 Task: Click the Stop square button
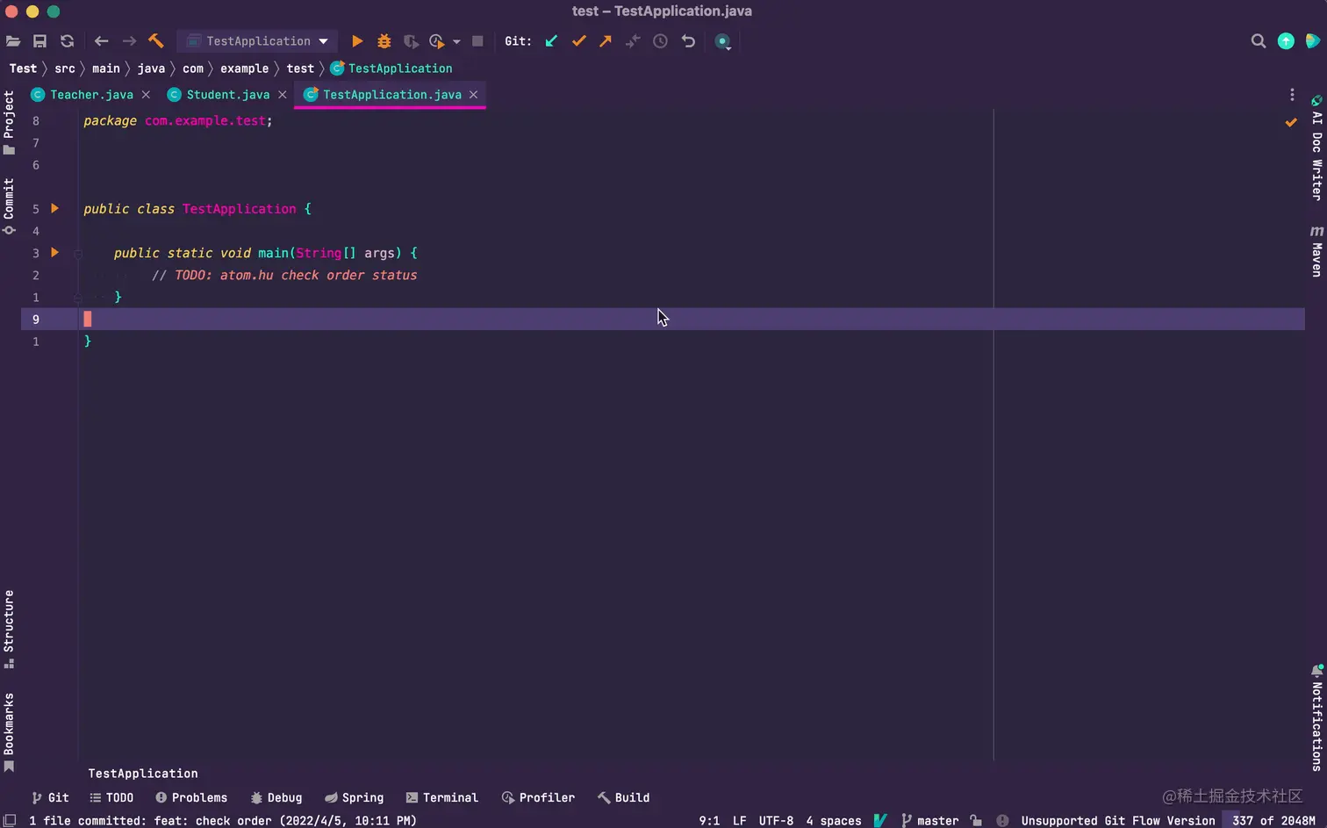pos(477,41)
